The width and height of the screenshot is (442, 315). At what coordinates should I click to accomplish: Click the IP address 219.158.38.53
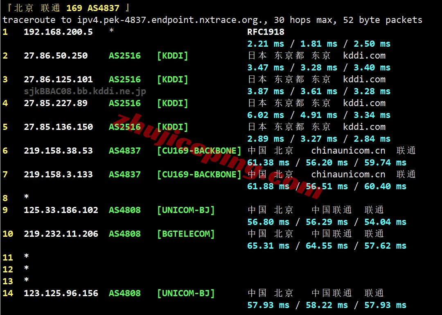pyautogui.click(x=58, y=150)
